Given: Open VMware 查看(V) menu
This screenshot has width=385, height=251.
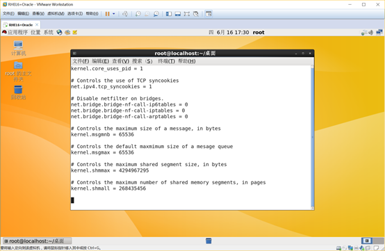Looking at the screenshot, I should [x=38, y=14].
